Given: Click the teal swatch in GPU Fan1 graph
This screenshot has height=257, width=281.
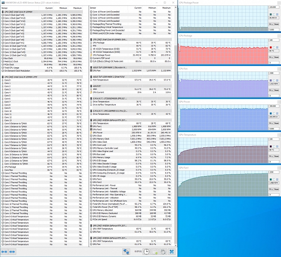Looking at the screenshot, I should click(x=271, y=179).
